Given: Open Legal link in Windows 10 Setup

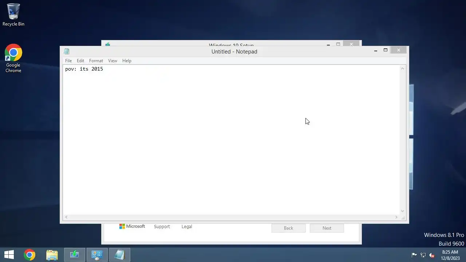Looking at the screenshot, I should (x=187, y=226).
